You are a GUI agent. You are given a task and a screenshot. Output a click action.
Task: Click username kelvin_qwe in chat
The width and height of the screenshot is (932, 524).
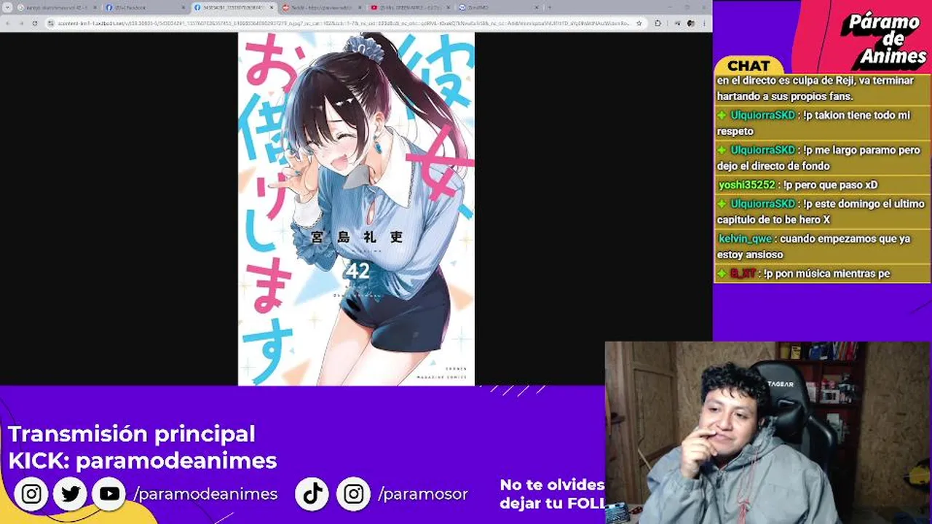[745, 239]
